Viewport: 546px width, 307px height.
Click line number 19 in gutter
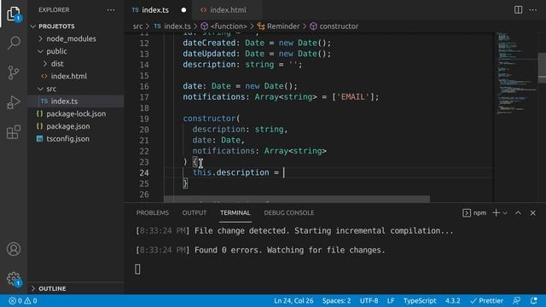(x=144, y=119)
